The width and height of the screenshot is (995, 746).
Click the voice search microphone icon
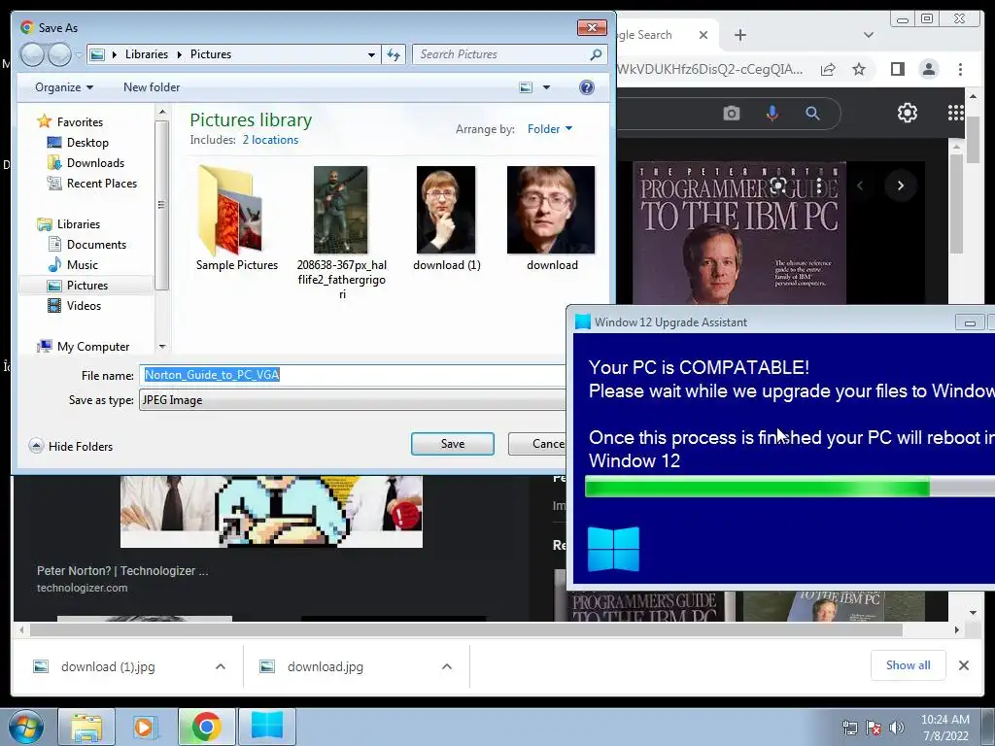coord(772,114)
